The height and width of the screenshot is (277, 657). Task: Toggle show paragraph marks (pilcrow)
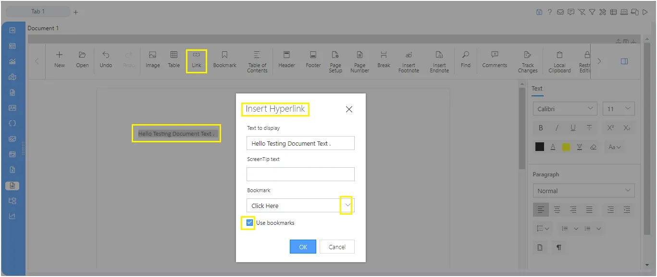(559, 247)
